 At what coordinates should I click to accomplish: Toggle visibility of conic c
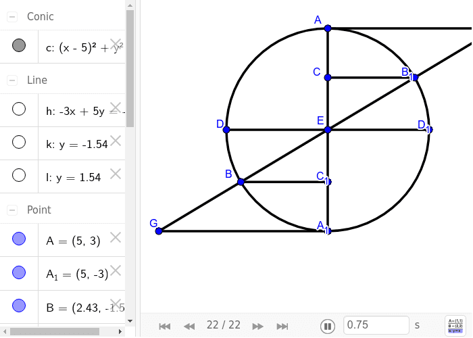pyautogui.click(x=19, y=45)
